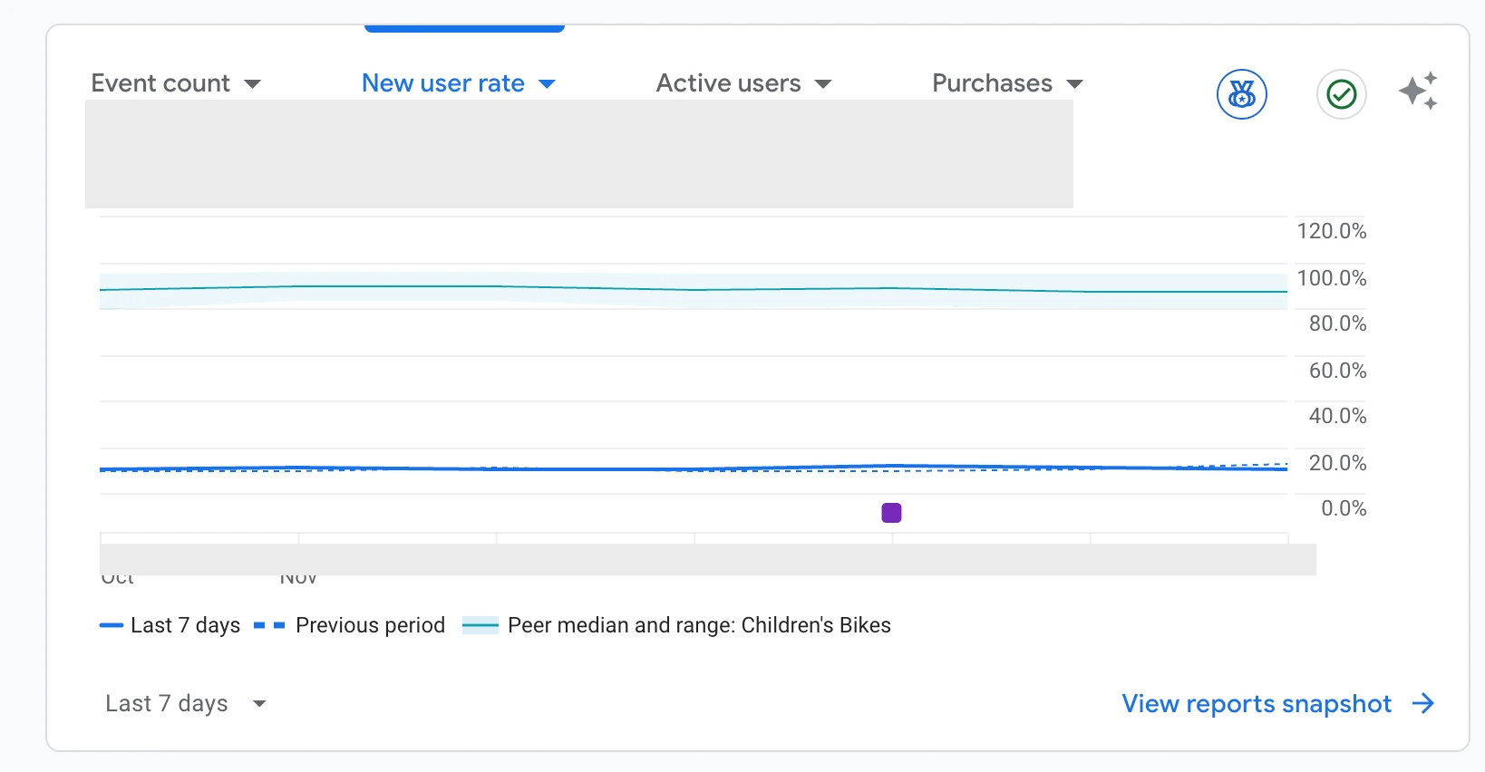Expand the Event count dropdown arrow
1485x772 pixels.
(x=253, y=84)
